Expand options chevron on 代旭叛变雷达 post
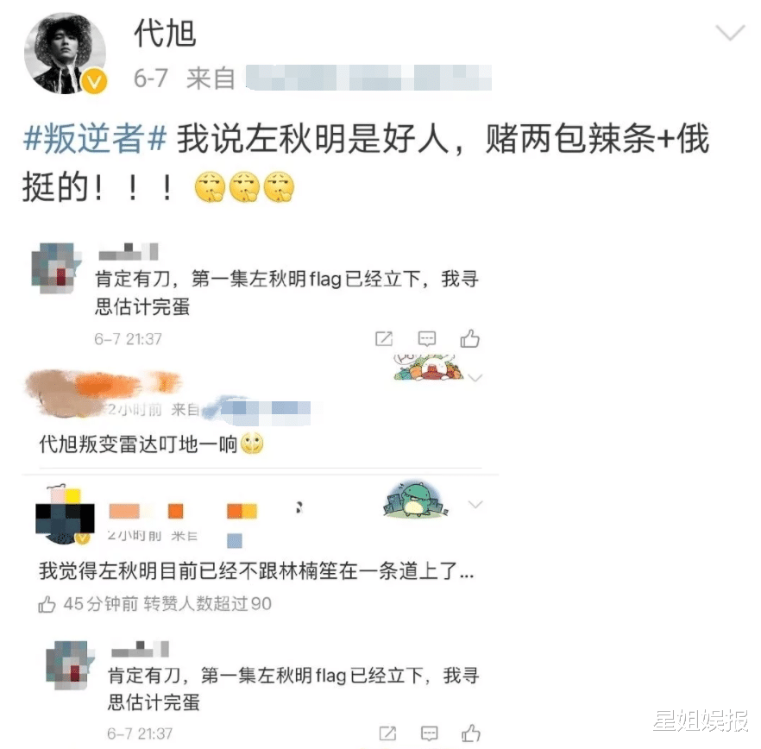The height and width of the screenshot is (749, 761). [475, 378]
